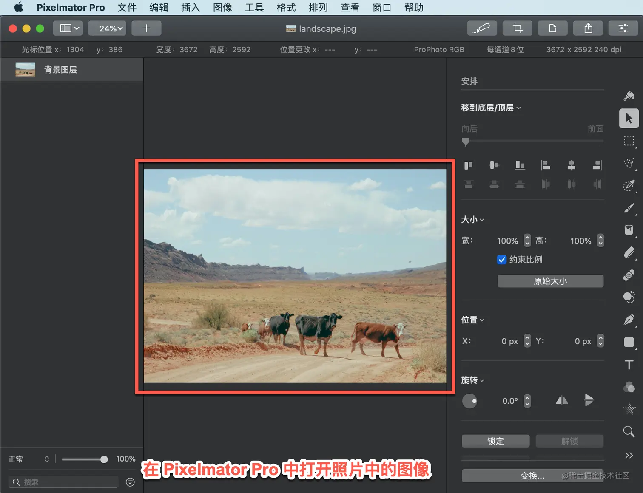Open the 排列 menu

[318, 8]
